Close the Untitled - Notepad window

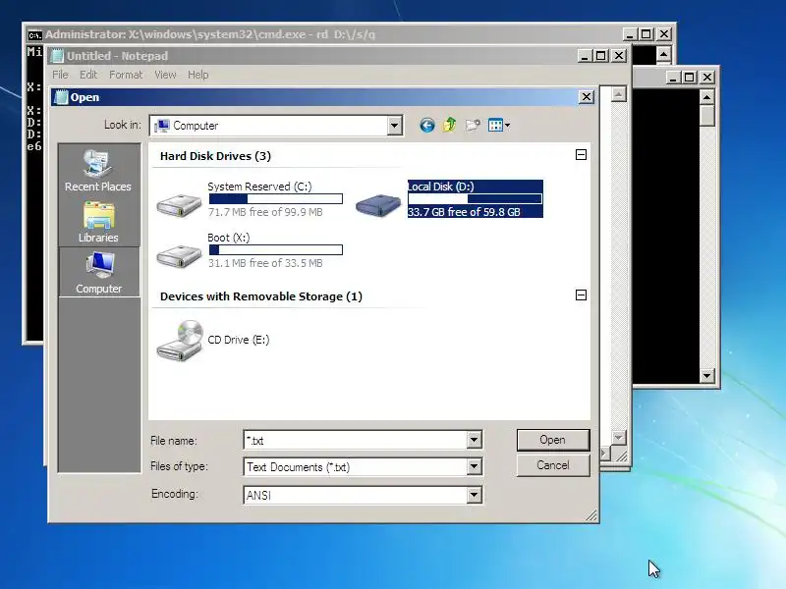click(620, 56)
